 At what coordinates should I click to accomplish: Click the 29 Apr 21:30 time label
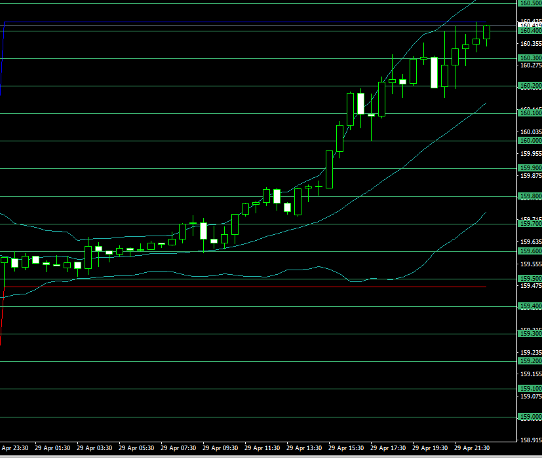click(x=472, y=448)
